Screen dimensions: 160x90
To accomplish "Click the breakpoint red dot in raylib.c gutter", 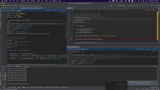I will pos(71,39).
